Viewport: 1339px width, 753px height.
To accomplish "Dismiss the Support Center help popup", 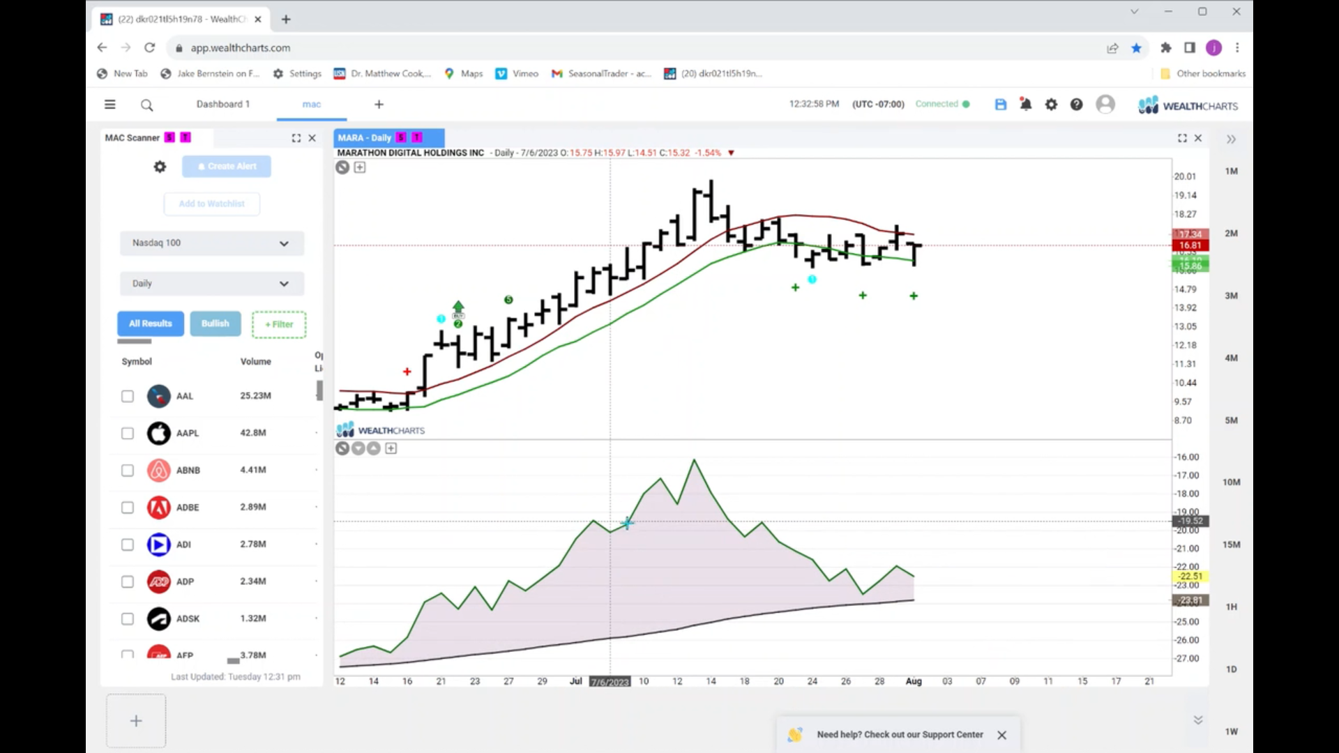I will pyautogui.click(x=1001, y=735).
